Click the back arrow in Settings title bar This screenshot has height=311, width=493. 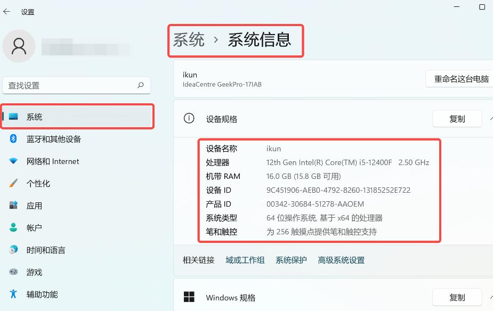coord(6,12)
